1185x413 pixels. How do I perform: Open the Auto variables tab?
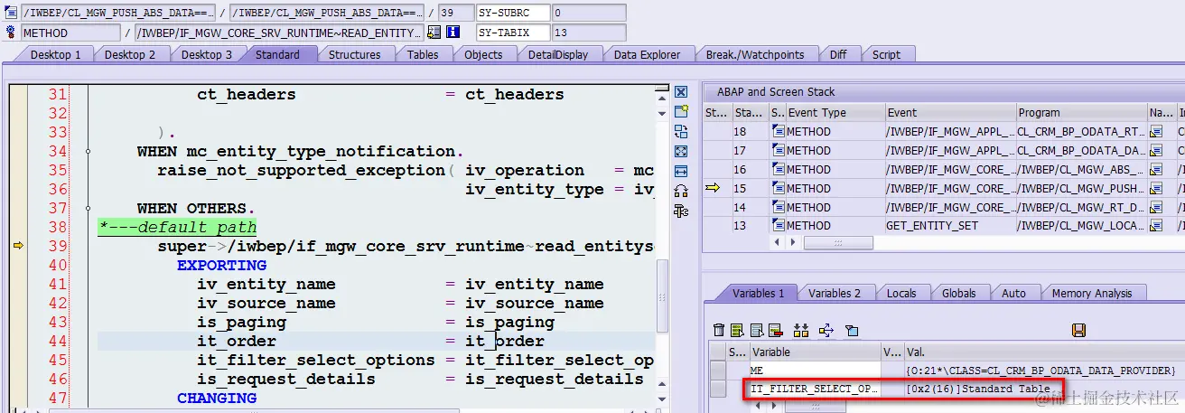[x=1013, y=293]
